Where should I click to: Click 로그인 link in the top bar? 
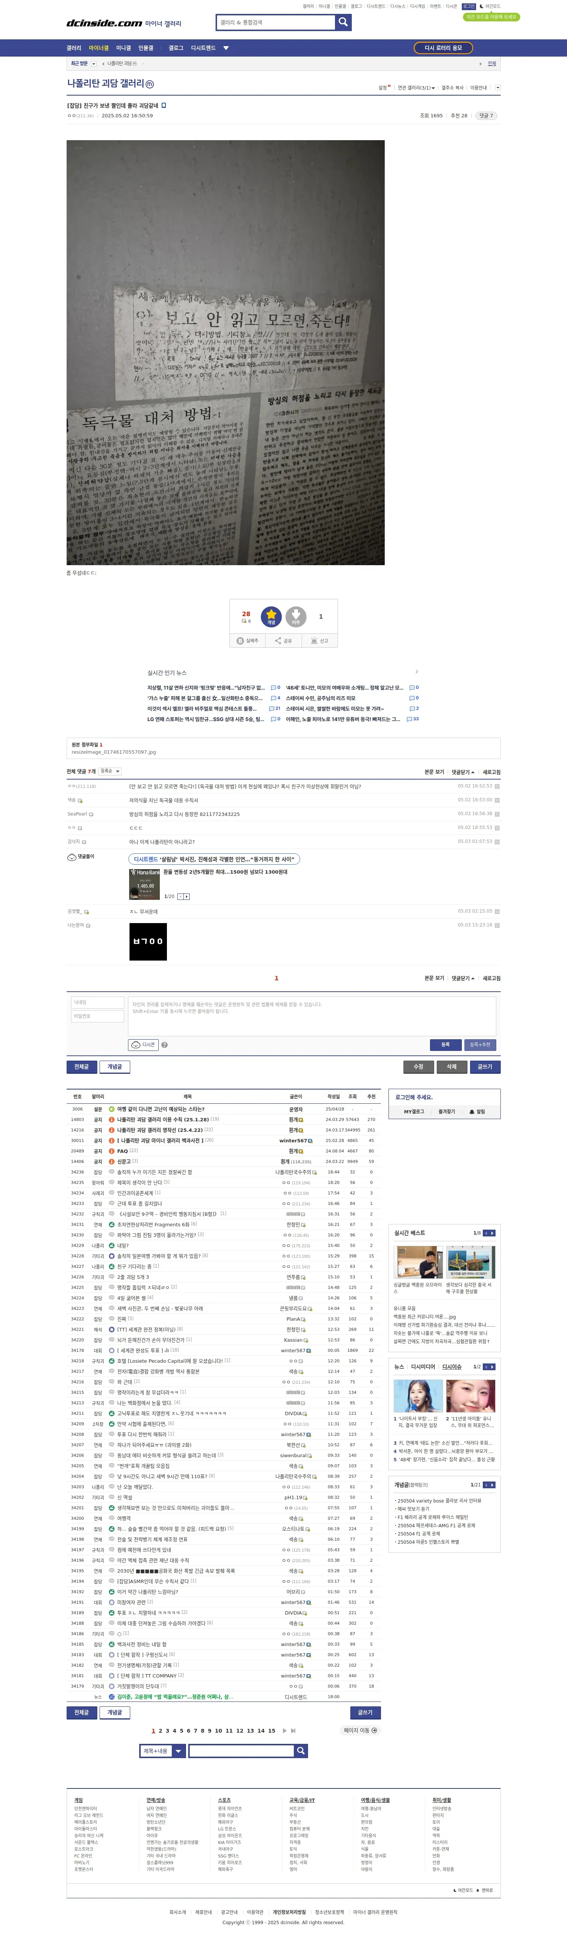pyautogui.click(x=469, y=6)
